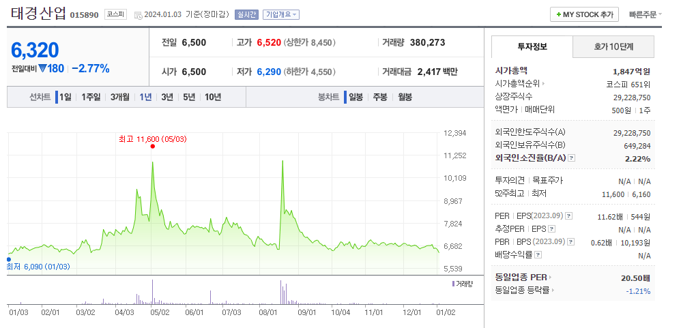Click the 거래량 value 380,273
This screenshot has height=328, width=681.
[x=427, y=42]
